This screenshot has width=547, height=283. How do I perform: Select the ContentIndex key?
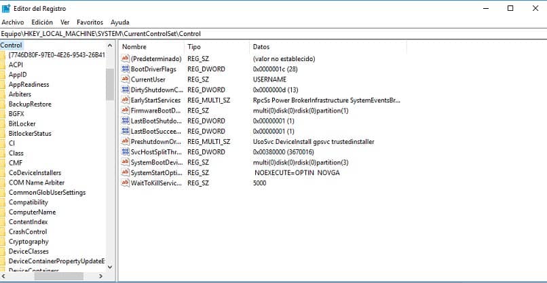coord(28,222)
